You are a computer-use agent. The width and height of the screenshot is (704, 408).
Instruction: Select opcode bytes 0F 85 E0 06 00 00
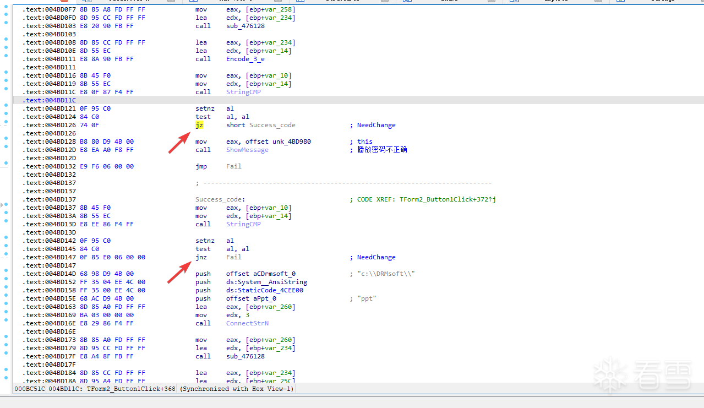tap(112, 257)
